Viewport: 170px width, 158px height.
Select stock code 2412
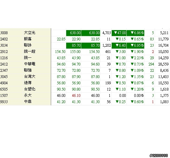(4, 64)
